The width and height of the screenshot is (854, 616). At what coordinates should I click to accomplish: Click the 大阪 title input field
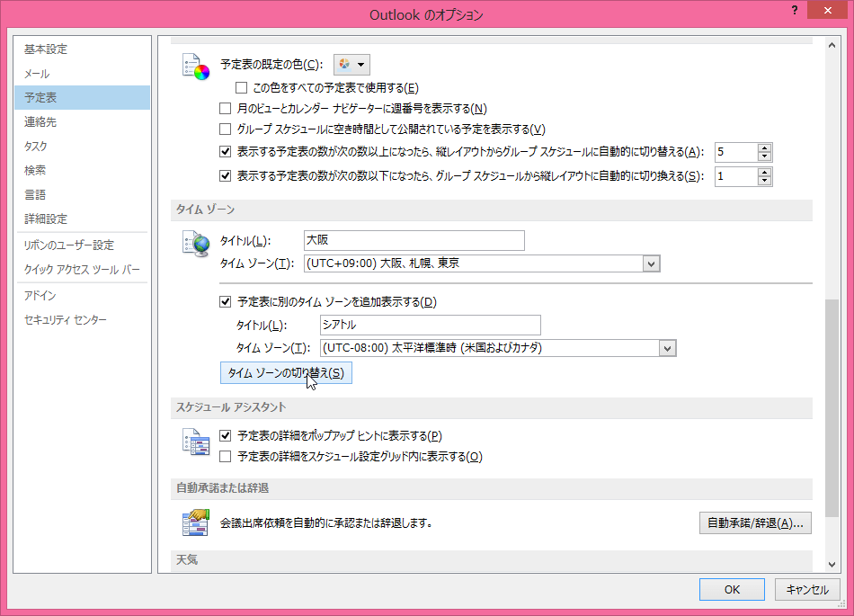click(x=414, y=240)
